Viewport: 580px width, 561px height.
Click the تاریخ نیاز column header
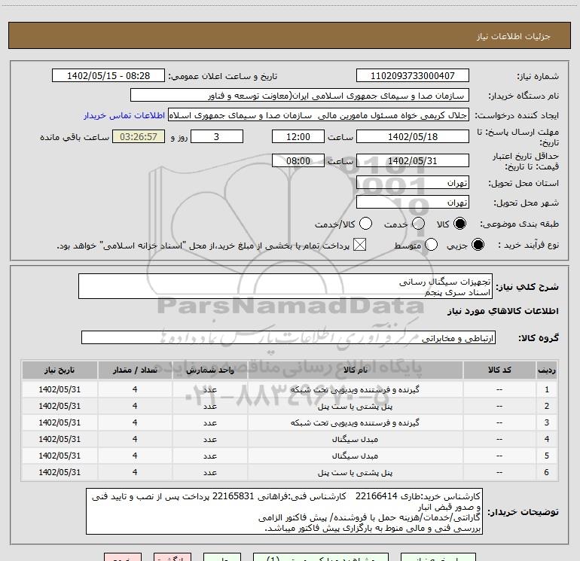pos(60,370)
